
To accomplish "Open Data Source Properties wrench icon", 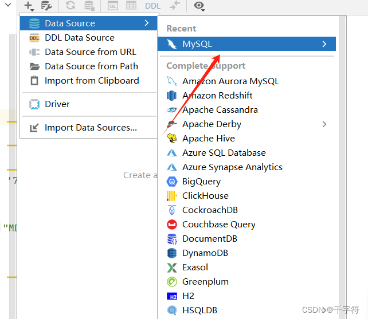I will pos(46,6).
